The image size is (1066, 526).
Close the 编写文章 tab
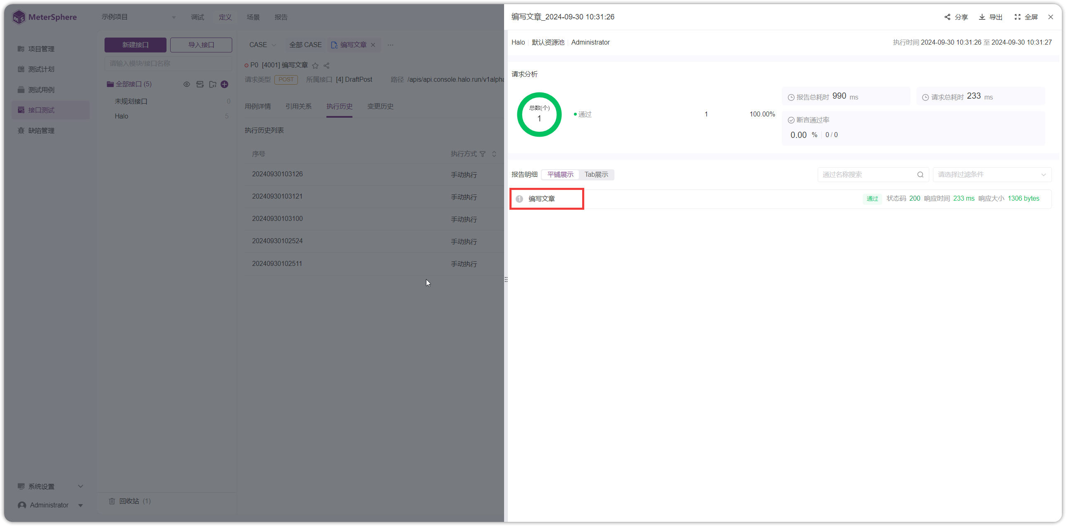pyautogui.click(x=373, y=45)
